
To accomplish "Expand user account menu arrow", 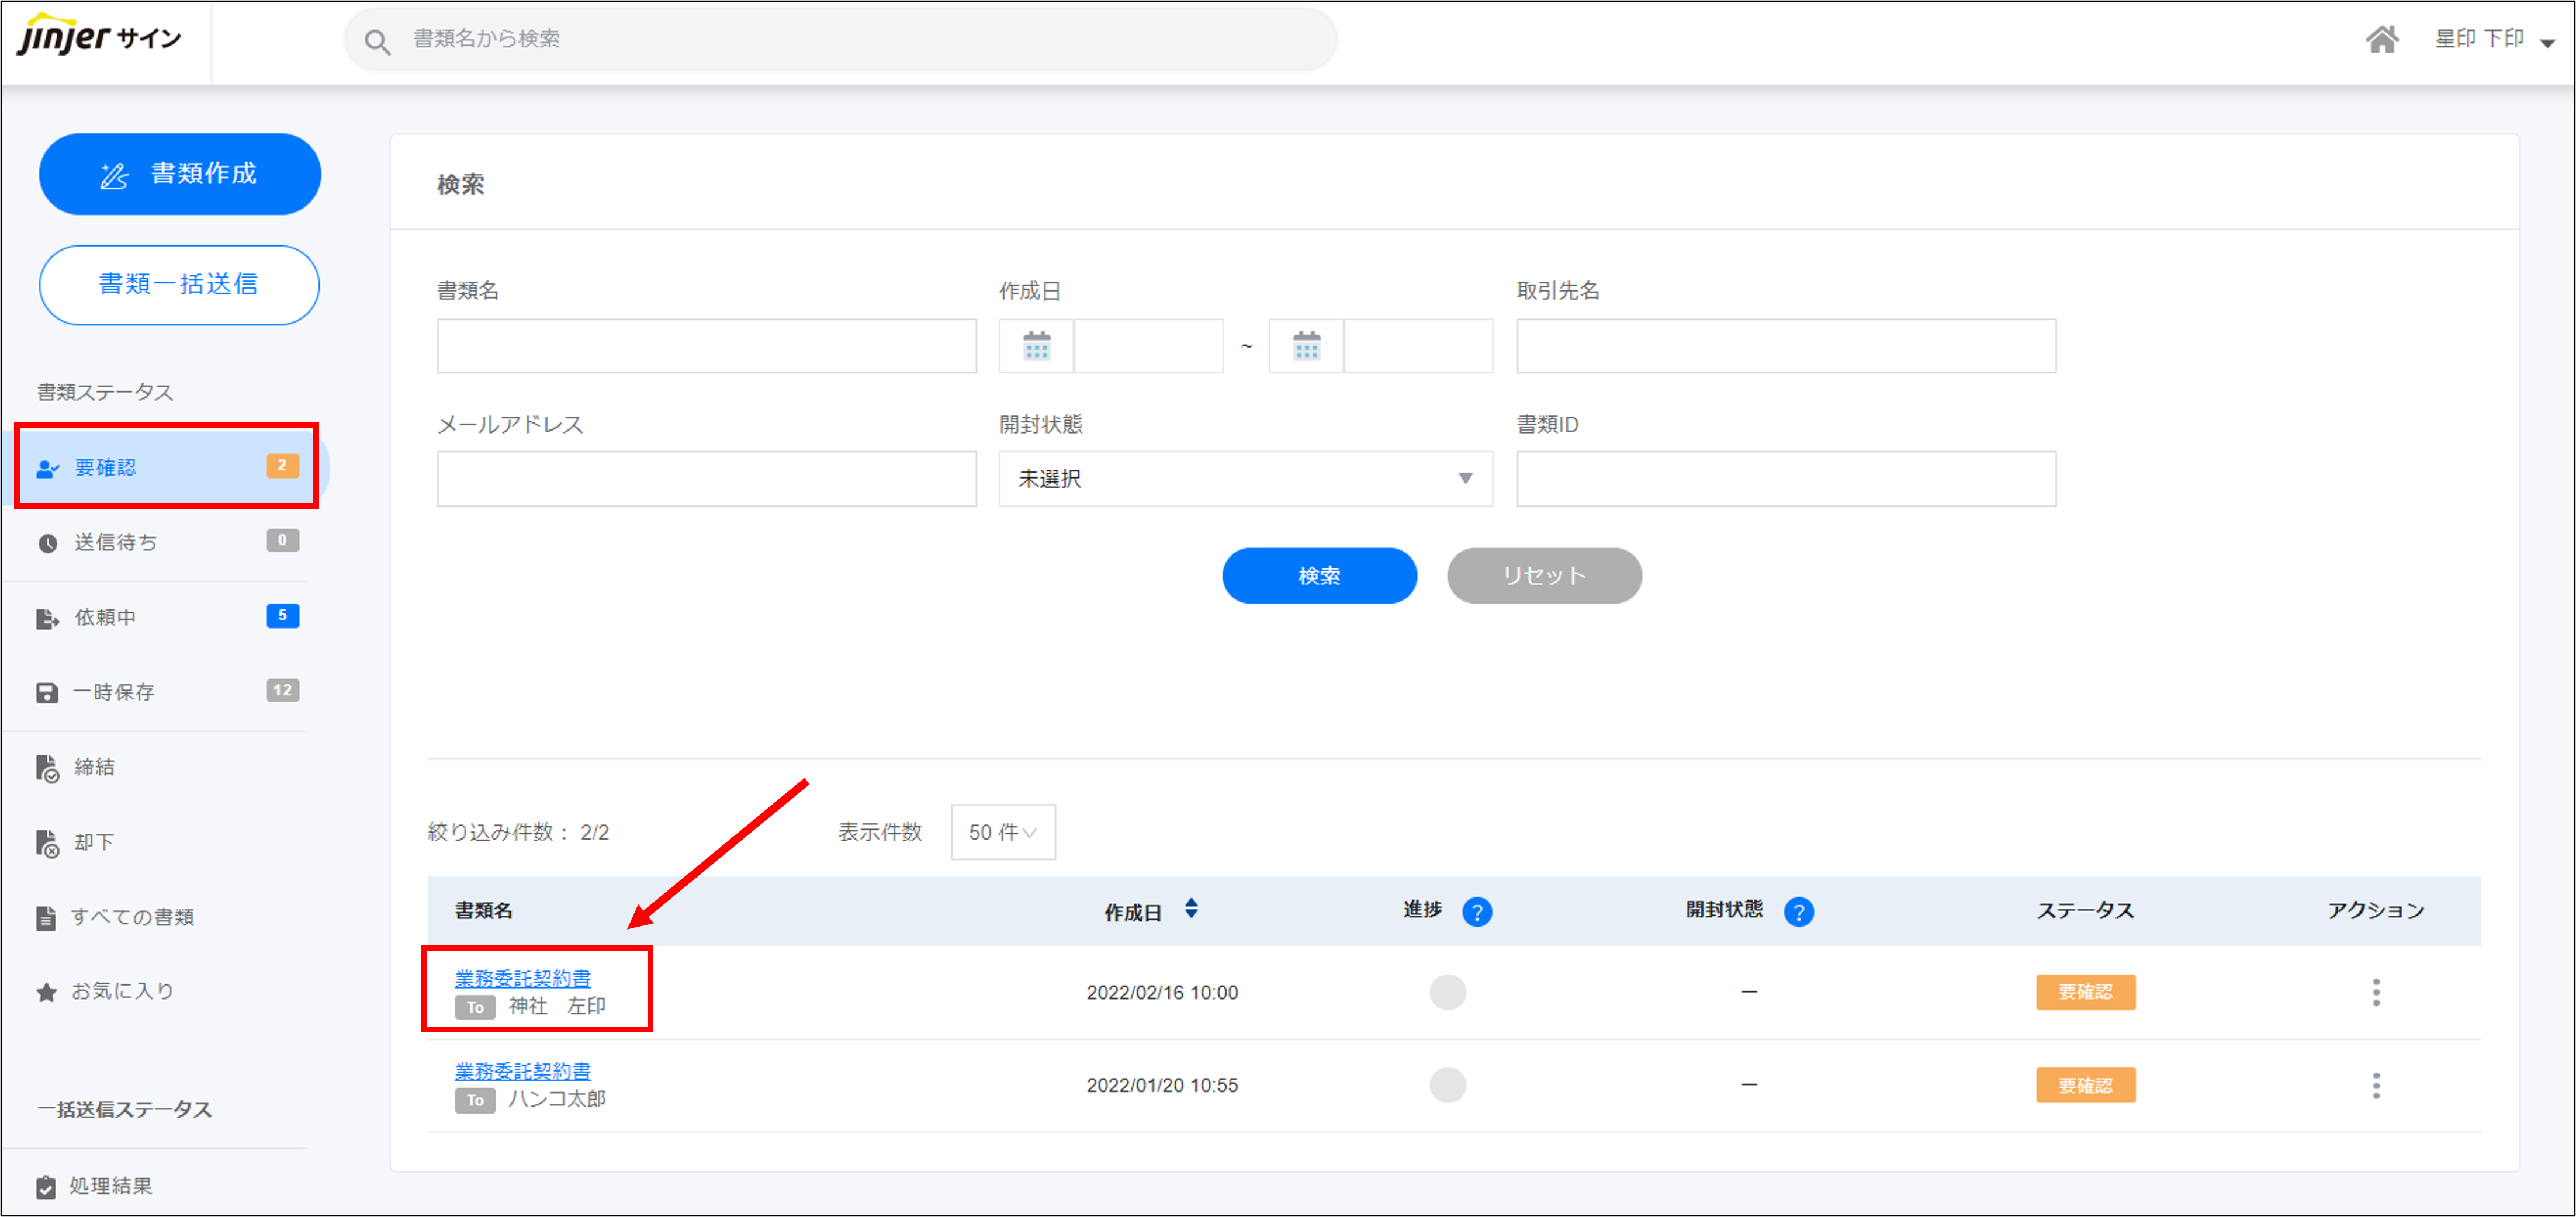I will (2547, 43).
